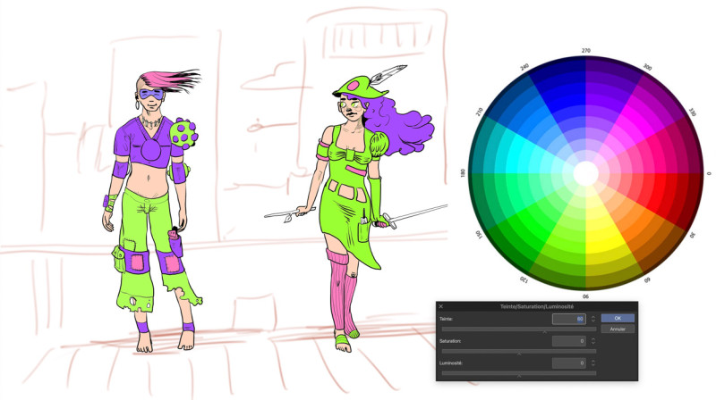Screen dimensions: 716x400
Task: Focus the Teinte value field
Action: click(x=568, y=319)
